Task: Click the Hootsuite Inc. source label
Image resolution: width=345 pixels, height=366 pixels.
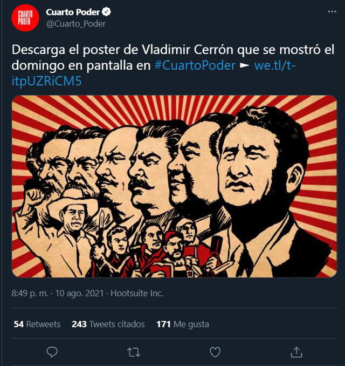Action: coord(136,293)
